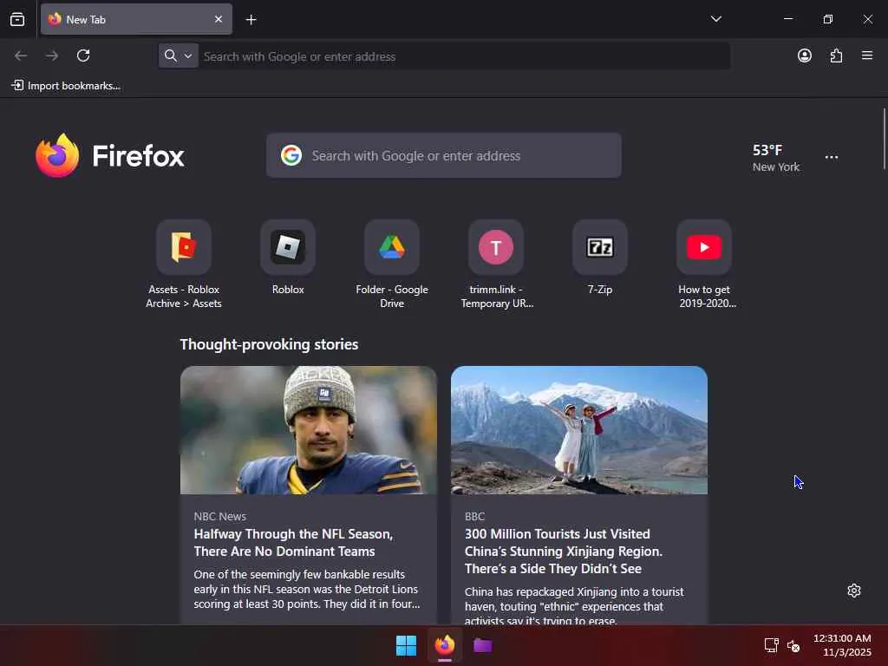The width and height of the screenshot is (888, 666).
Task: Open Firefox View from the tab strip icon
Action: (x=17, y=19)
